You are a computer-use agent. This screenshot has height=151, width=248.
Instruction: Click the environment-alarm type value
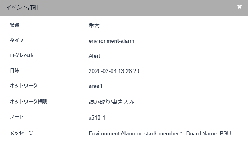(111, 41)
